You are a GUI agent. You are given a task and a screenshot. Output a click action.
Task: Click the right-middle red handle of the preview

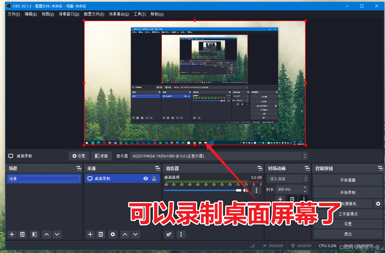[x=305, y=83]
